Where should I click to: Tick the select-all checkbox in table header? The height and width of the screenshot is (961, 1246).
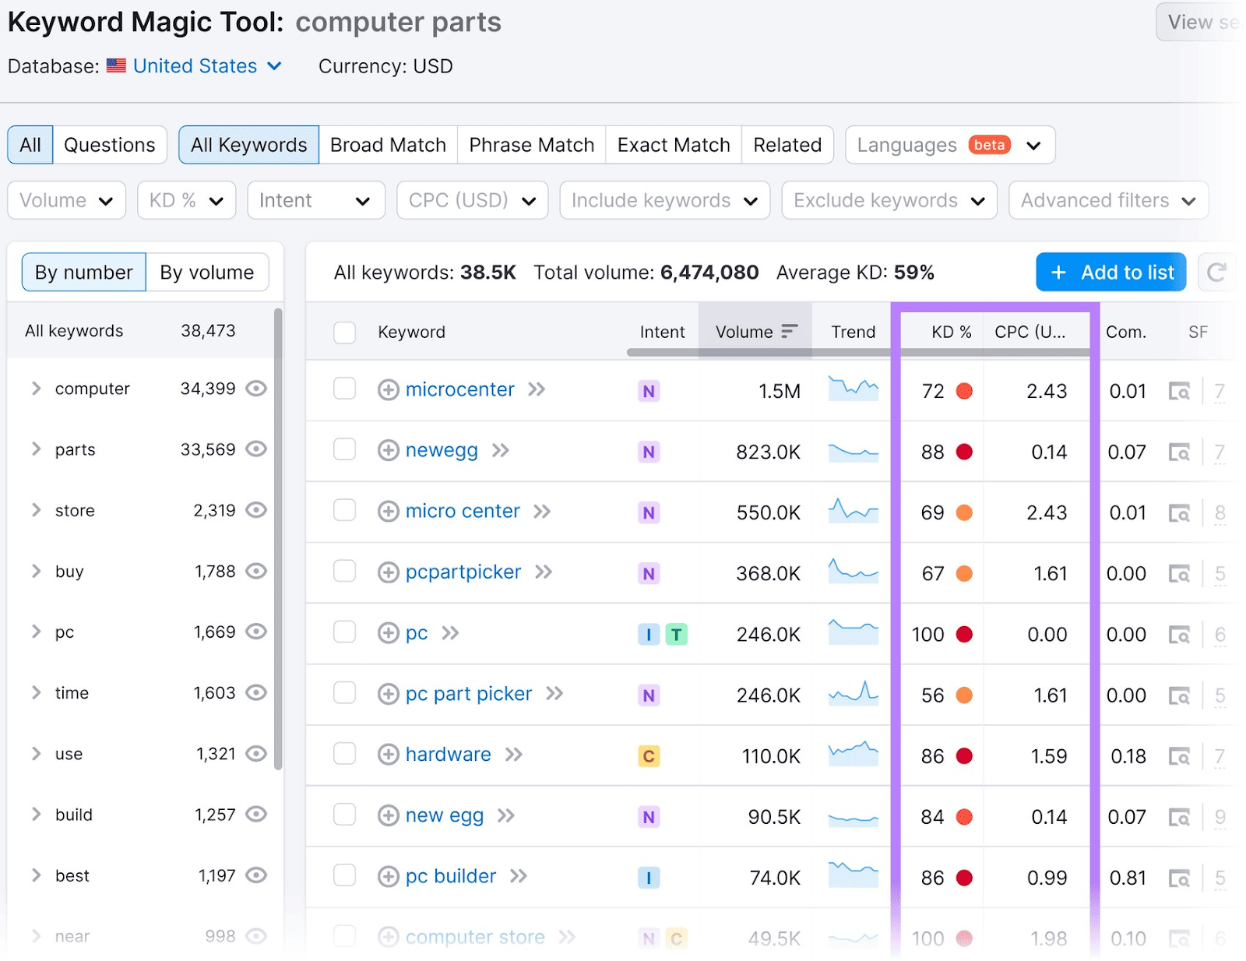344,333
